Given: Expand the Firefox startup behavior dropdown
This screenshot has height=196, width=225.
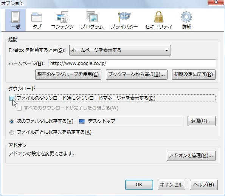Looking at the screenshot, I should (x=120, y=50).
